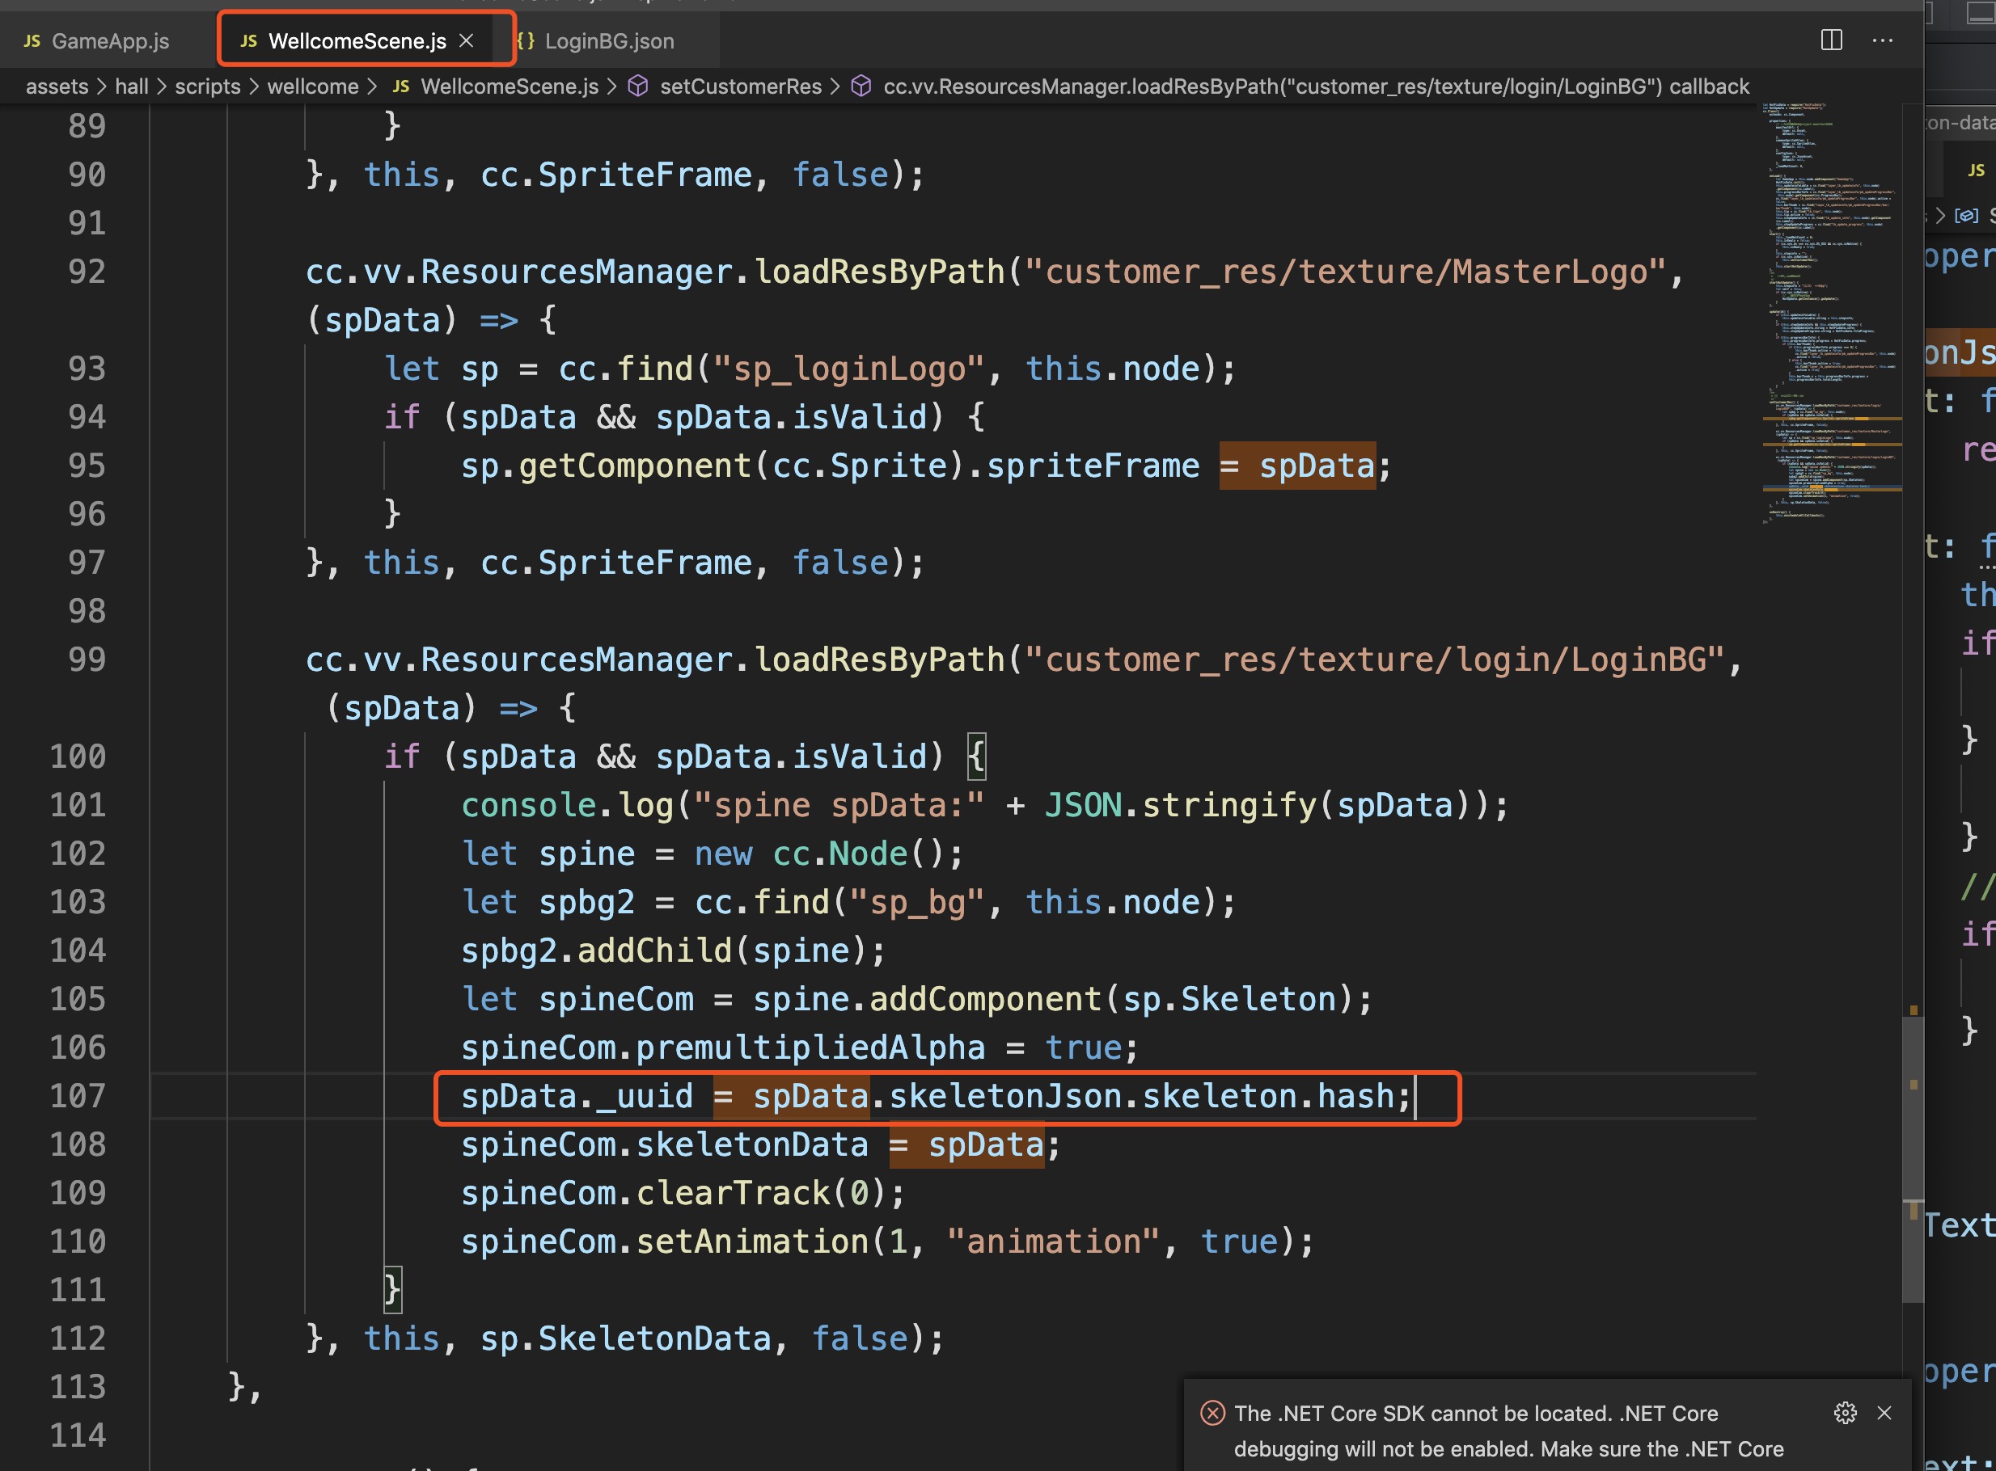Open the setCustomerRes breadcrumb symbol list
1996x1471 pixels.
(739, 86)
